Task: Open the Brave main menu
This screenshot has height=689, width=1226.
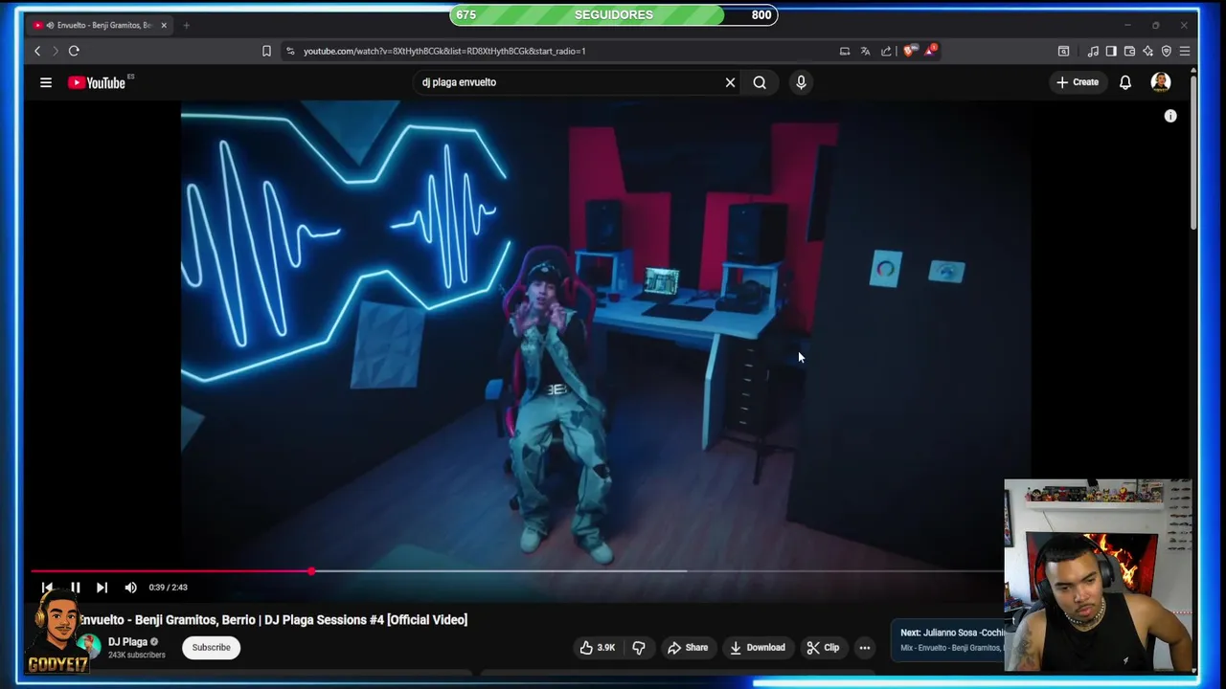Action: pyautogui.click(x=1185, y=51)
